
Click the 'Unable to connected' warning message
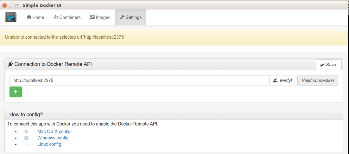(65, 37)
